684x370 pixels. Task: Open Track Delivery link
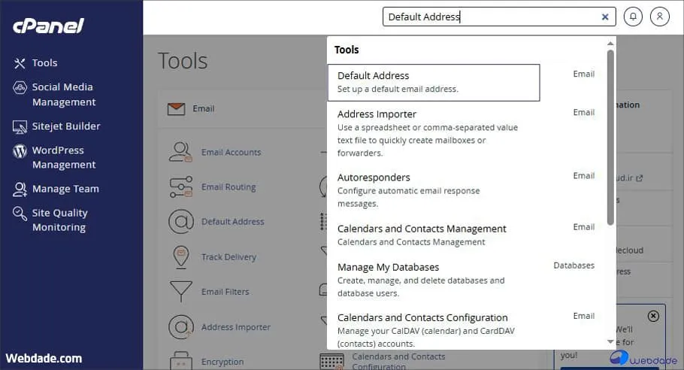tap(229, 257)
